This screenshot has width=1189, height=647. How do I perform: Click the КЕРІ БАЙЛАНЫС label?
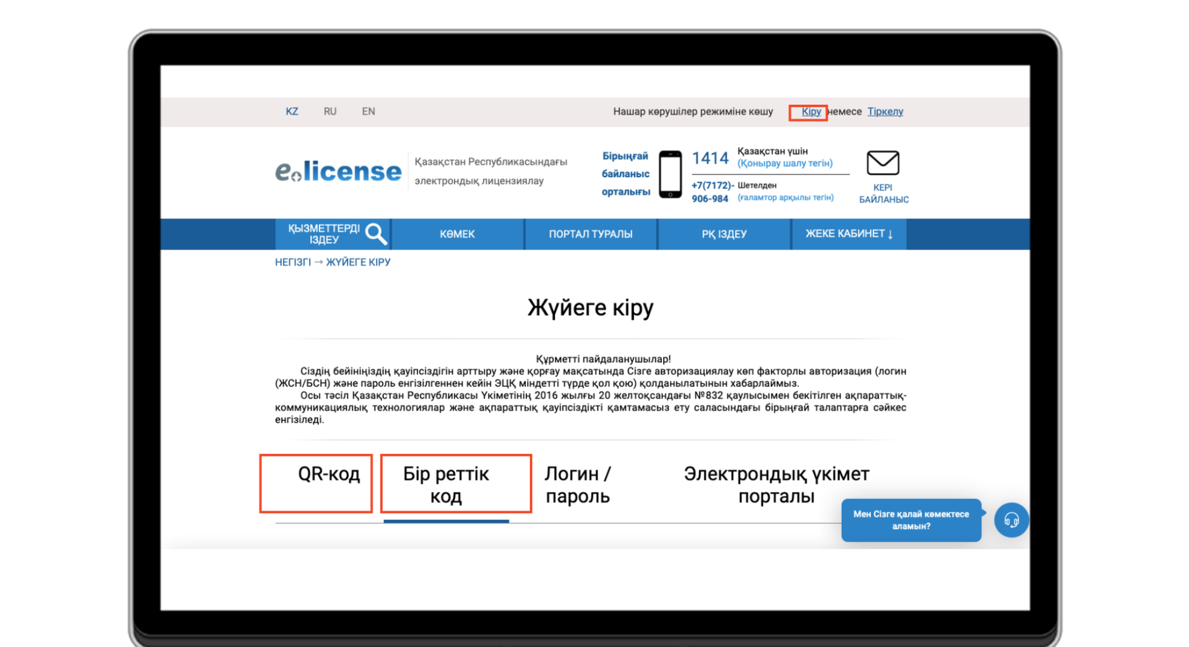click(884, 193)
